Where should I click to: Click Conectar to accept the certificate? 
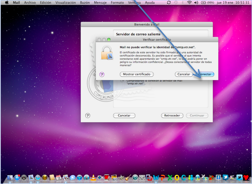click(205, 74)
